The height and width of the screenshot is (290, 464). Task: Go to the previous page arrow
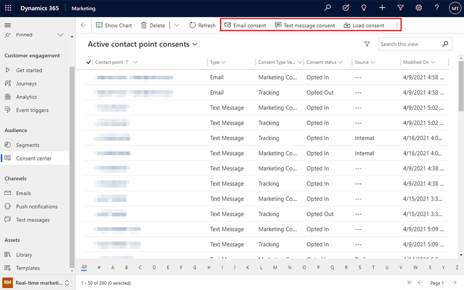click(x=420, y=283)
